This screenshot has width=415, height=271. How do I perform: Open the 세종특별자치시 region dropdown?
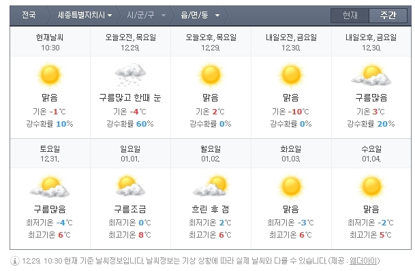(x=84, y=15)
